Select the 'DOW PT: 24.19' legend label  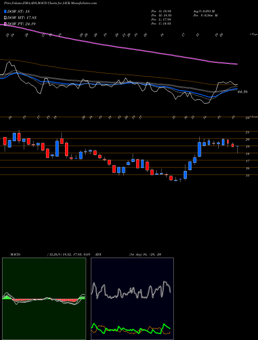22,24
